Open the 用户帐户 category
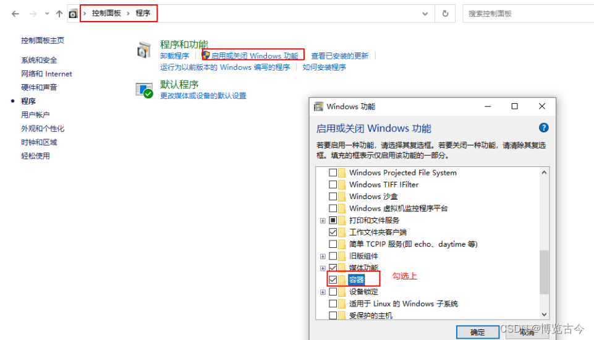 click(x=35, y=115)
